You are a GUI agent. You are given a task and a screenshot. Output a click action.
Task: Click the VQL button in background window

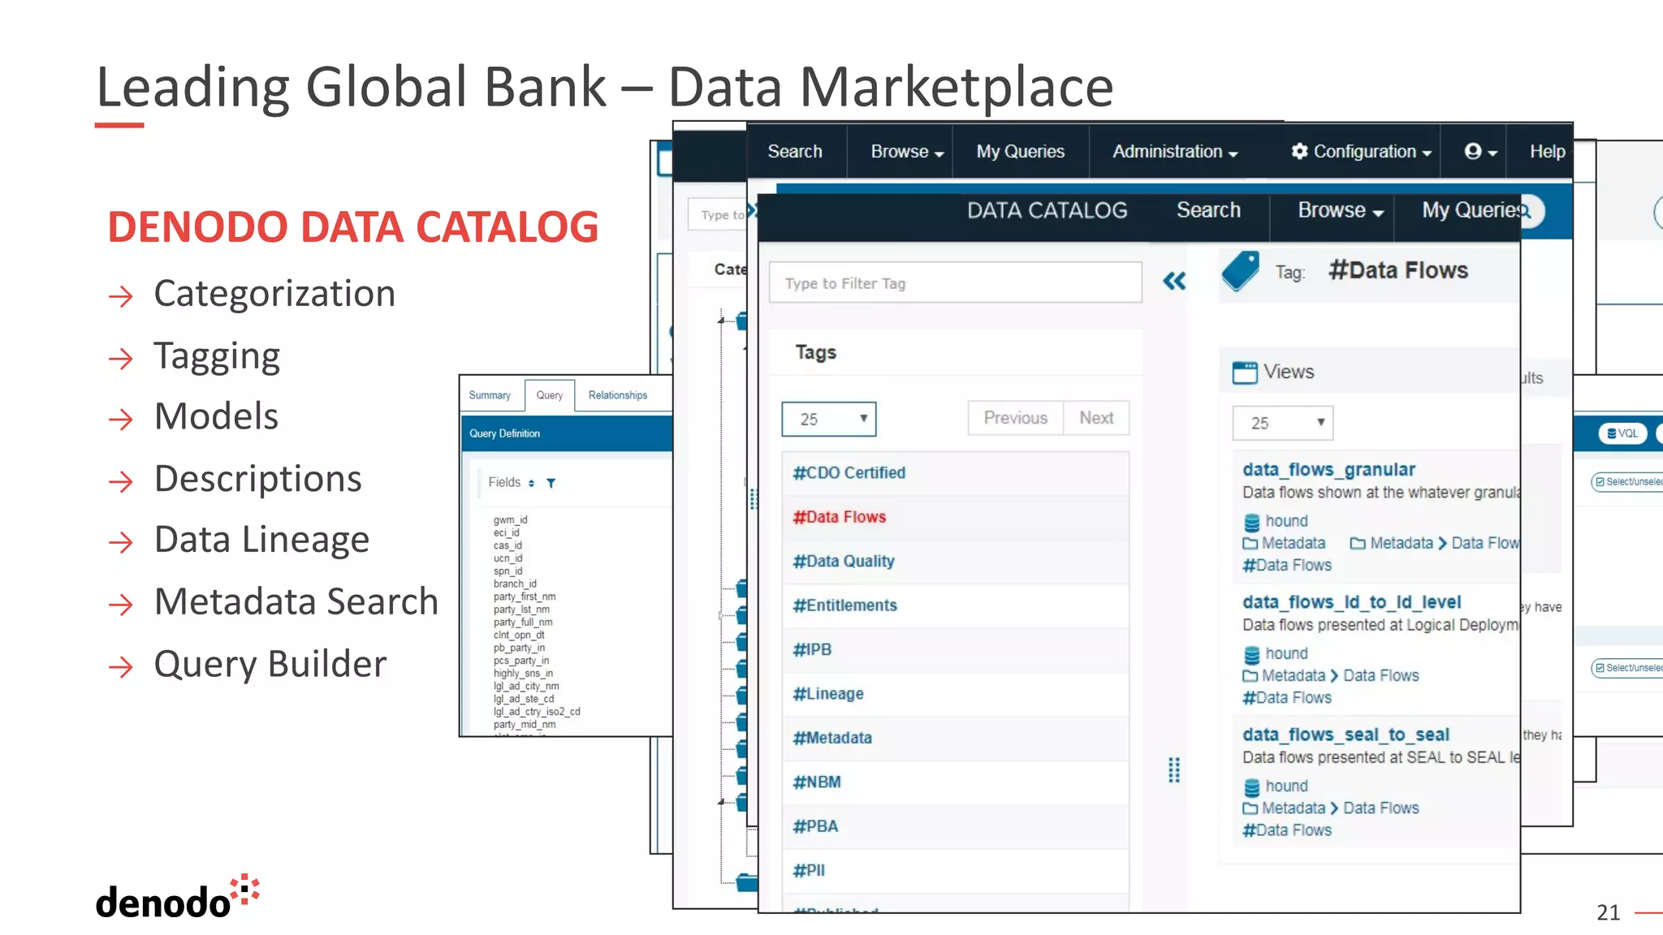[x=1622, y=433]
